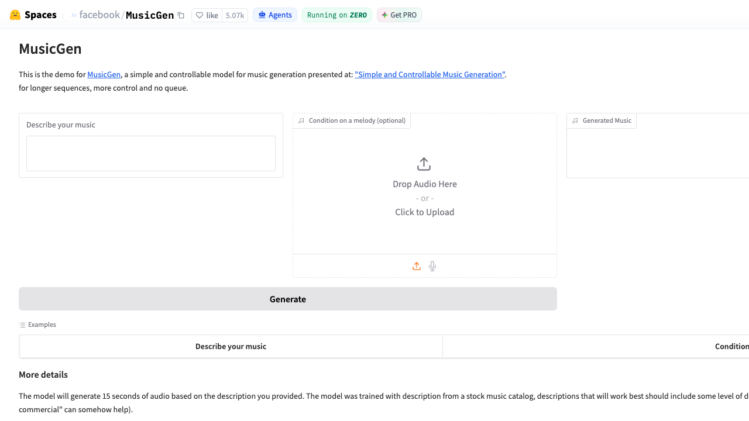Click the music note icon beside Condition on a melody
749x421 pixels.
click(x=301, y=120)
